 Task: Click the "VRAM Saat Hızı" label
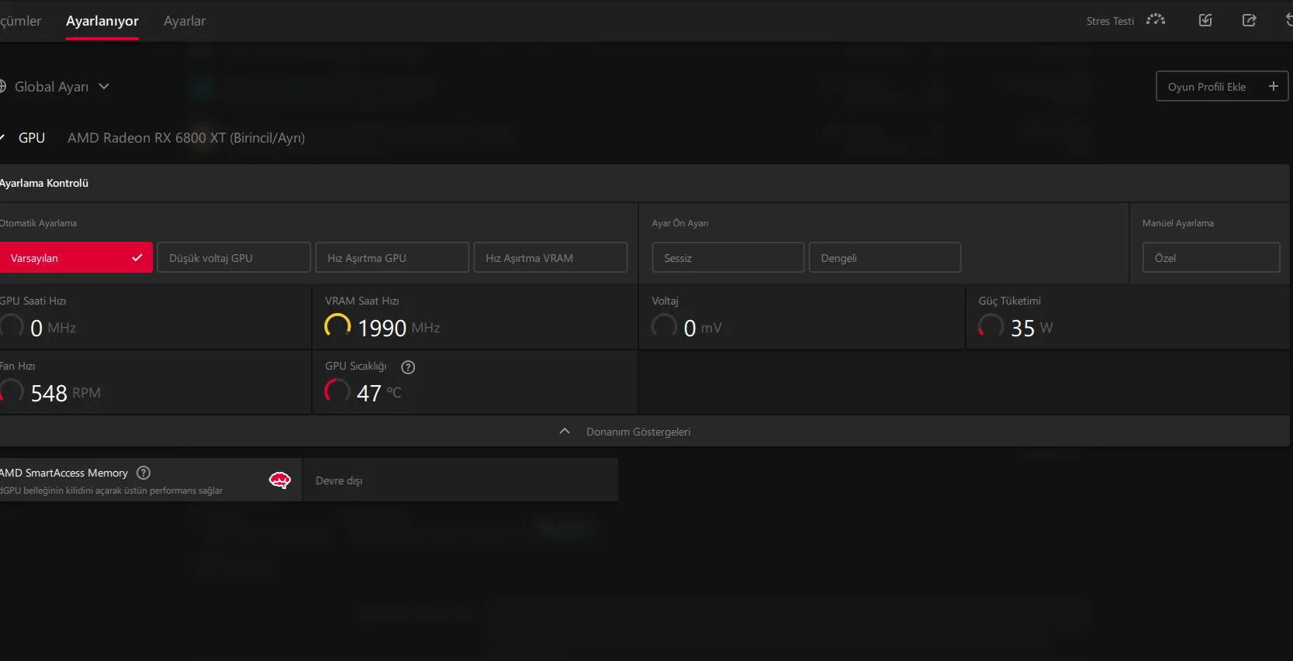pyautogui.click(x=362, y=301)
